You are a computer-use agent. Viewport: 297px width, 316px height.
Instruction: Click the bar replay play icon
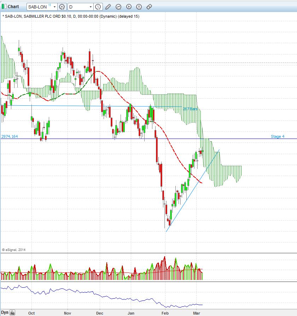click(129, 7)
